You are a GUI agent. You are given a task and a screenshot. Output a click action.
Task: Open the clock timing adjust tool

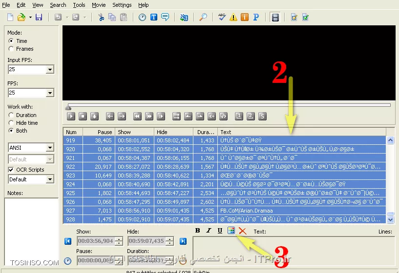[142, 17]
